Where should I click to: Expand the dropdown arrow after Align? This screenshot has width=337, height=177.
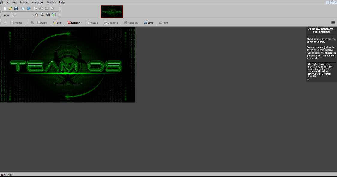51,24
